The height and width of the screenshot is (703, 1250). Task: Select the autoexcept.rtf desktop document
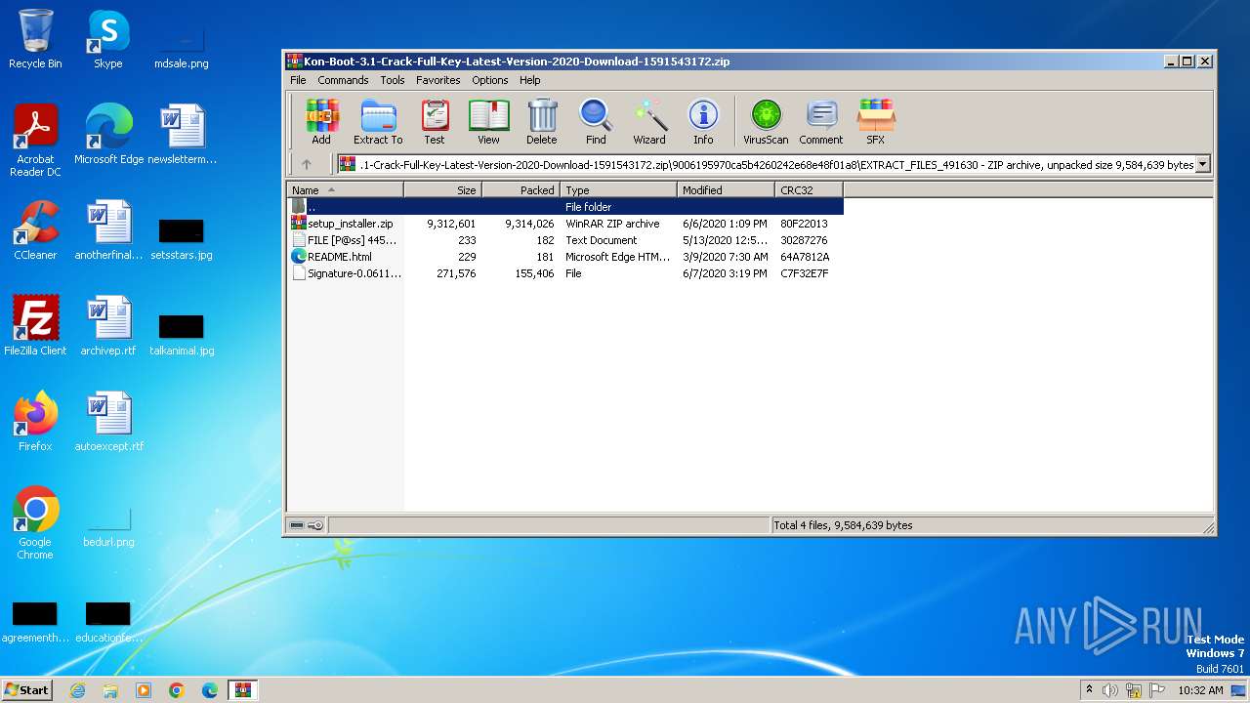tap(108, 422)
